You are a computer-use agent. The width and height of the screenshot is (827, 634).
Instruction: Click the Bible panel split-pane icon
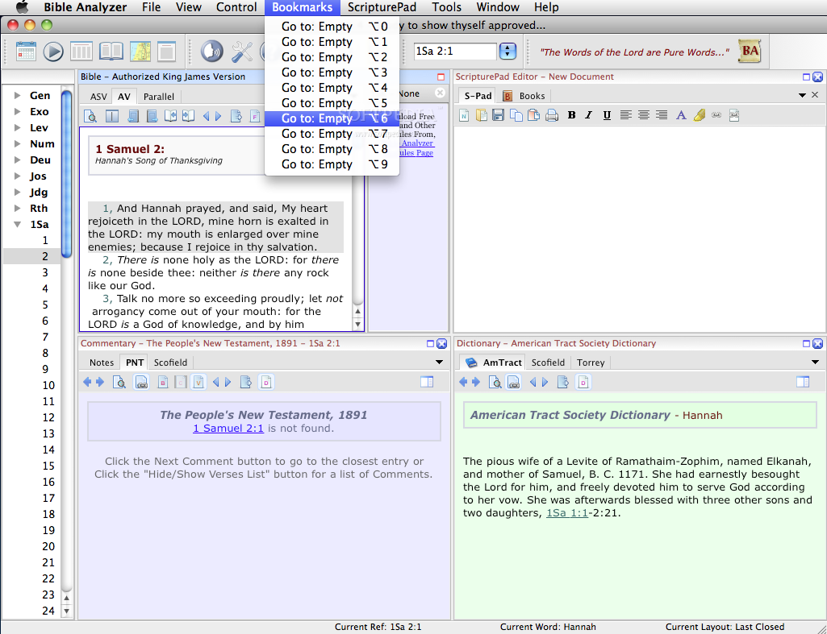[112, 116]
